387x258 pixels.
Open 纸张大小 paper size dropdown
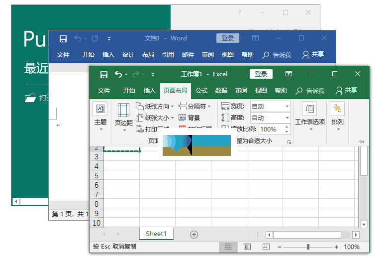pyautogui.click(x=155, y=118)
